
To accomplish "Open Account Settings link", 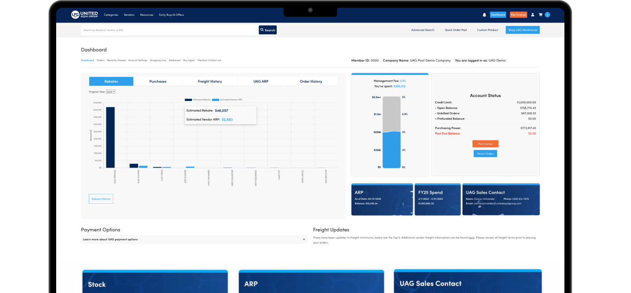I will pyautogui.click(x=138, y=60).
